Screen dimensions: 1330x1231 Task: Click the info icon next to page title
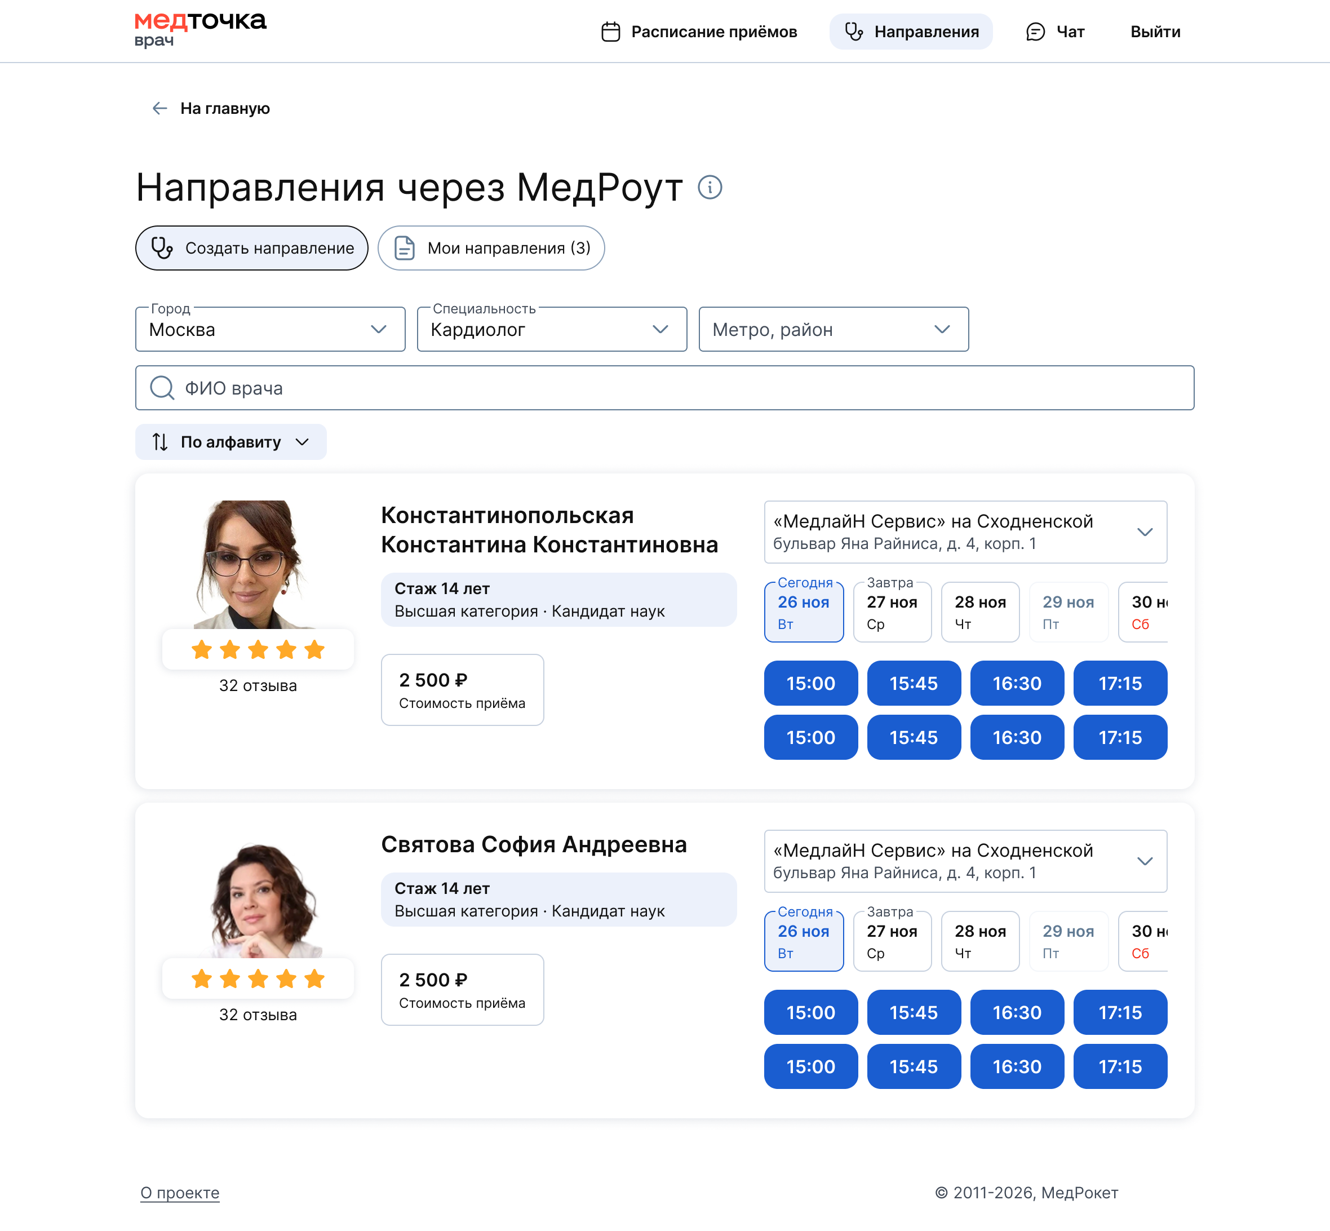pos(710,187)
